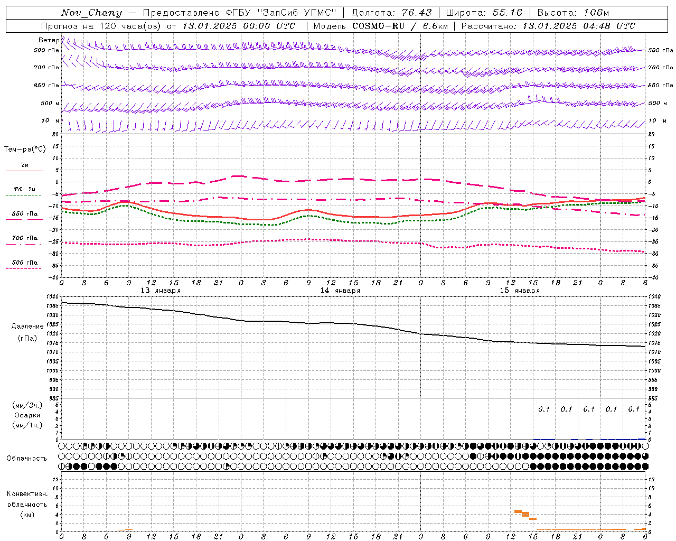Click the 'Широта: 55.16' value
The height and width of the screenshot is (541, 676).
pos(484,13)
